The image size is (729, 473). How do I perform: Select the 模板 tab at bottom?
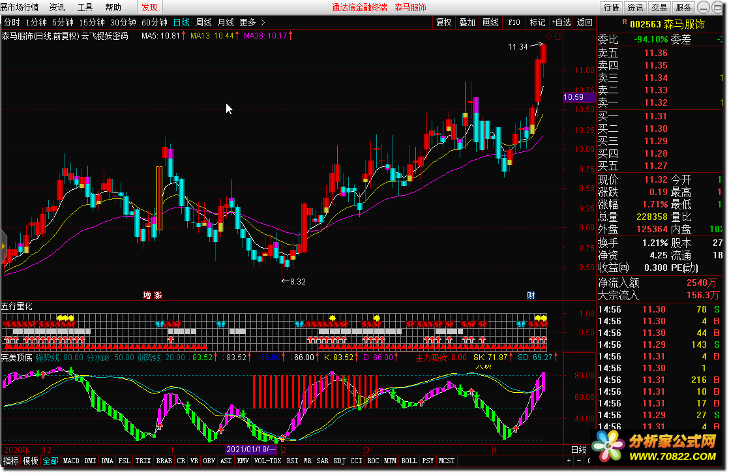coord(31,461)
